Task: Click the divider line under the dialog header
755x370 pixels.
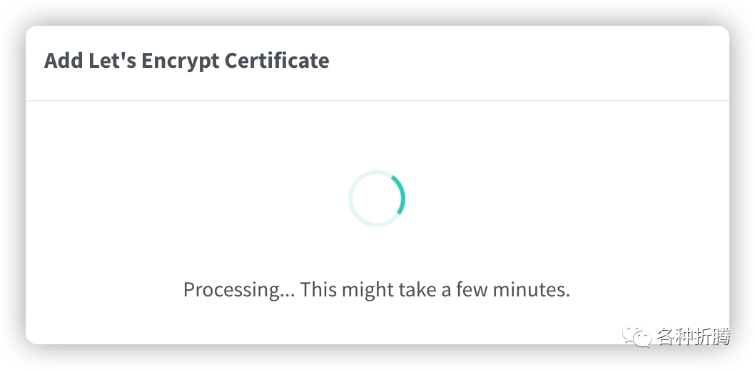Action: coord(377,101)
